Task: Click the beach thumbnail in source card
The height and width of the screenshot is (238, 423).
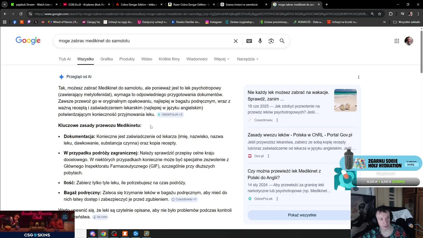Action: click(345, 100)
